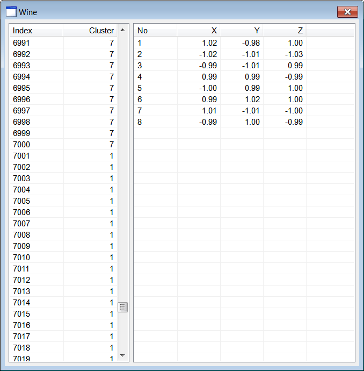Click the Wine window title icon
This screenshot has width=364, height=371.
coord(11,12)
